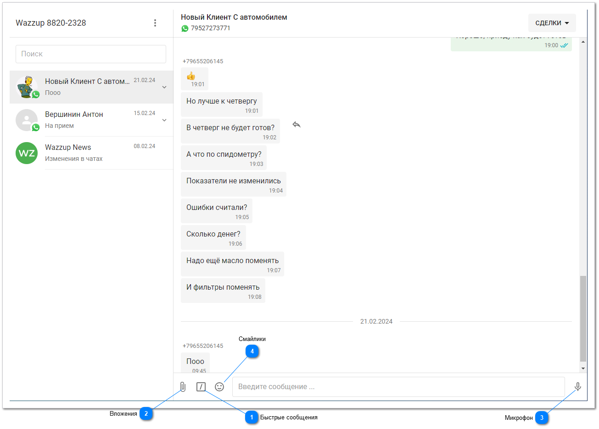
Task: Click message 'Надо ещё масло поменять'
Action: coord(232,264)
